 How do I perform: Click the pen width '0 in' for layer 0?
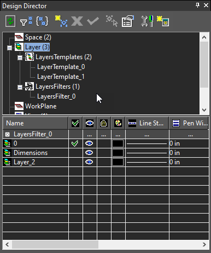[174, 143]
